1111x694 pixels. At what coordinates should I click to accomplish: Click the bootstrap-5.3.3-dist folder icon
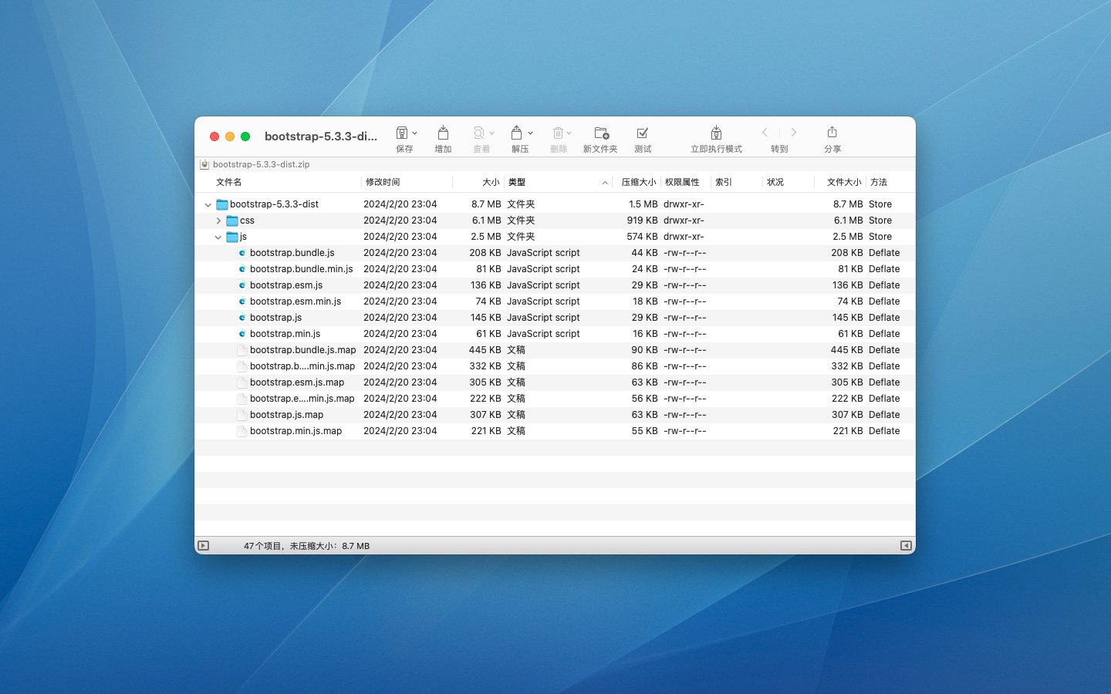(x=222, y=204)
